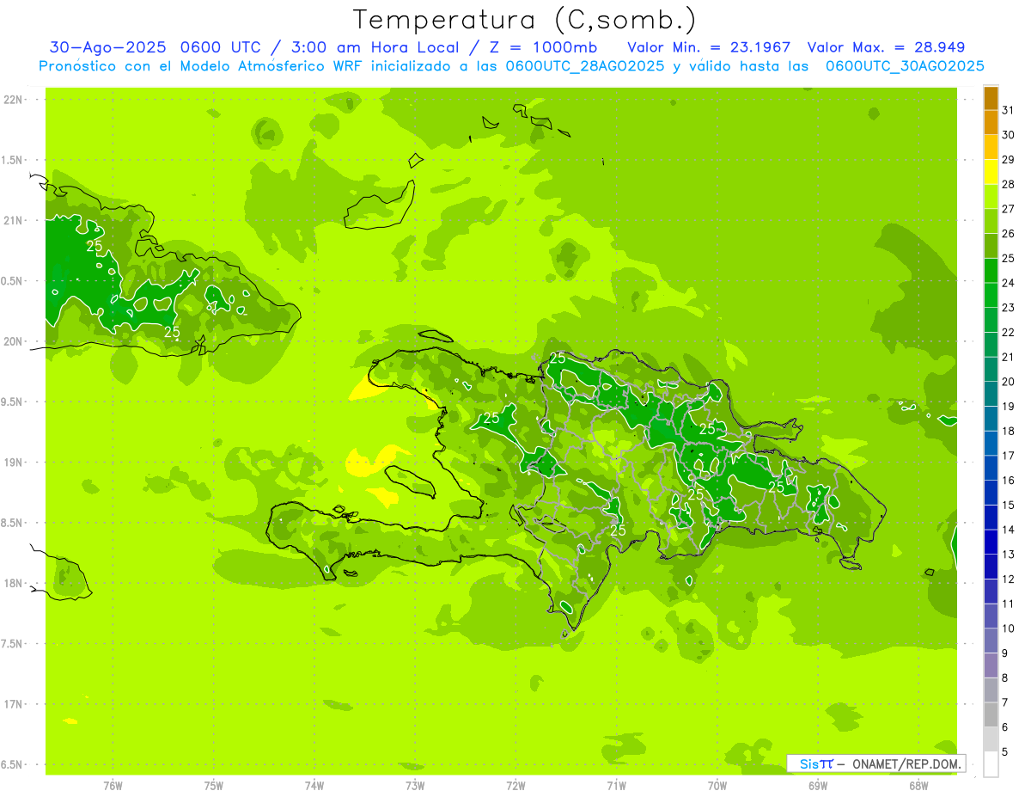Screen dimensions: 1031x797
Task: Click the legend label 30
Action: click(x=1008, y=135)
